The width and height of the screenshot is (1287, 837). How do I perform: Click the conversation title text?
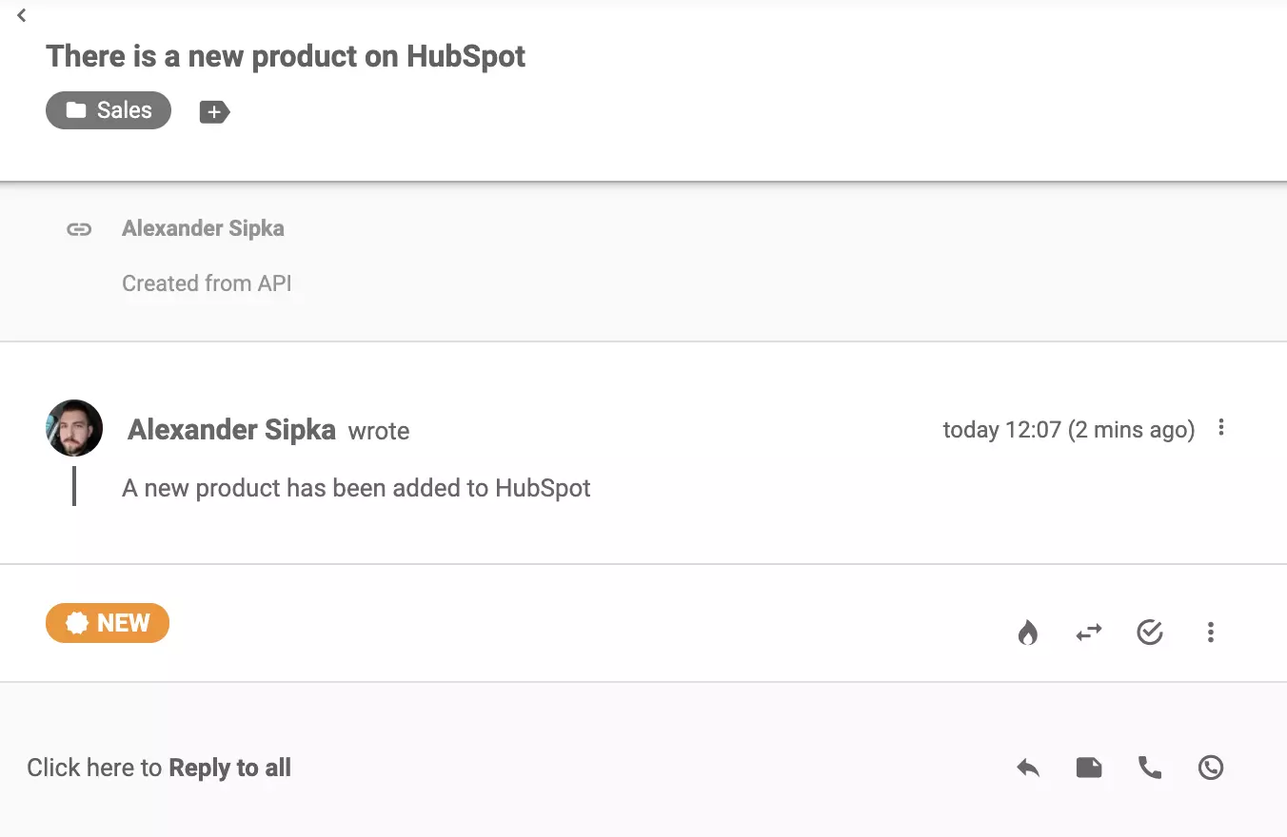click(x=286, y=56)
